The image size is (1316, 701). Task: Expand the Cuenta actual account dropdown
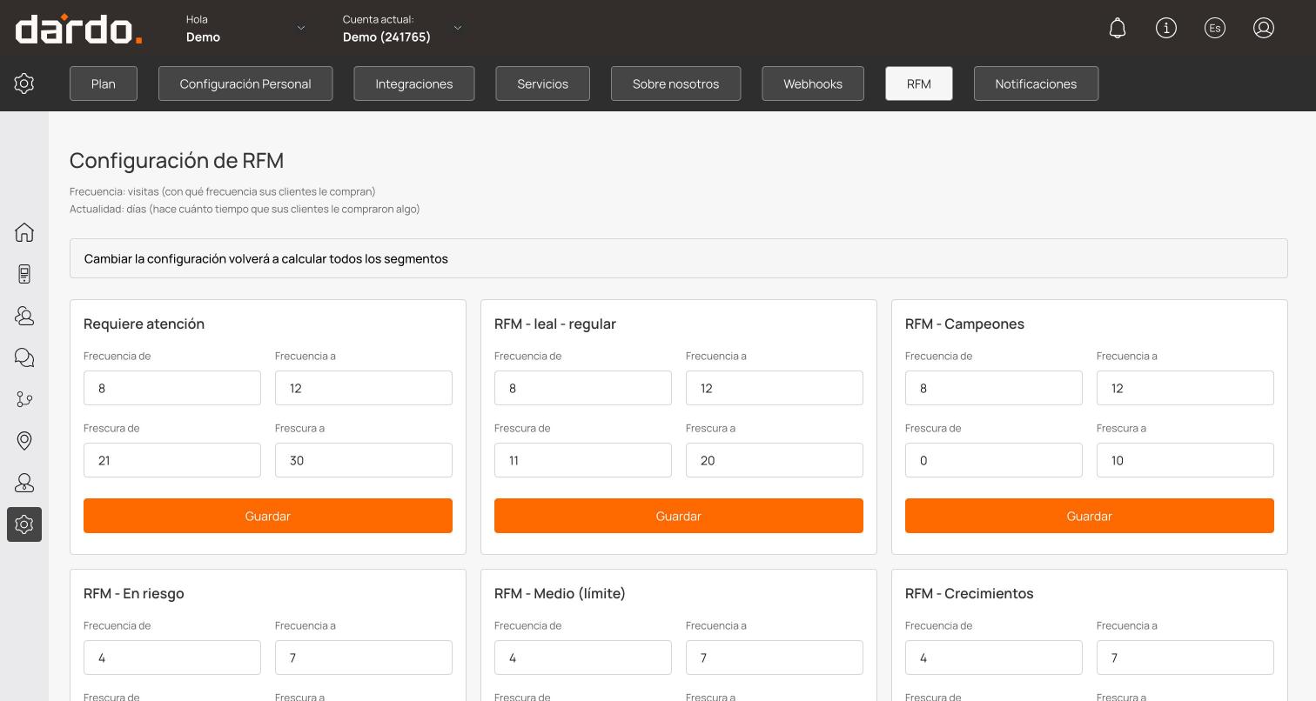click(402, 28)
